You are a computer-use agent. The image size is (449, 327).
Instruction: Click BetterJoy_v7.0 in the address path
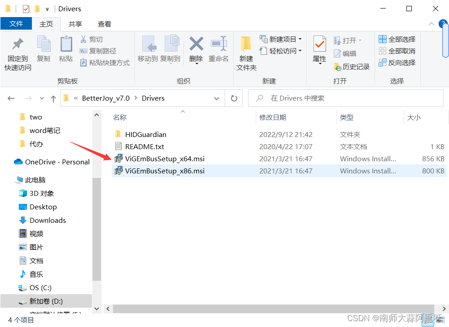click(x=106, y=98)
